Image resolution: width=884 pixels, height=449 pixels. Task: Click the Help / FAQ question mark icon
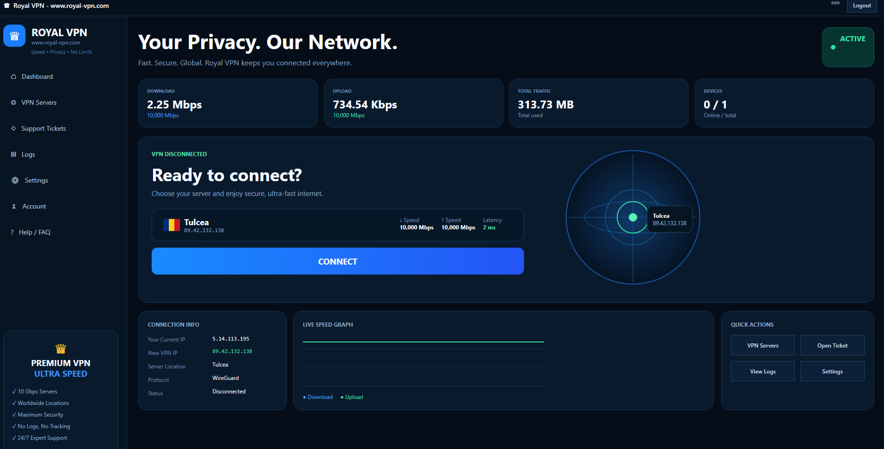[x=12, y=232]
